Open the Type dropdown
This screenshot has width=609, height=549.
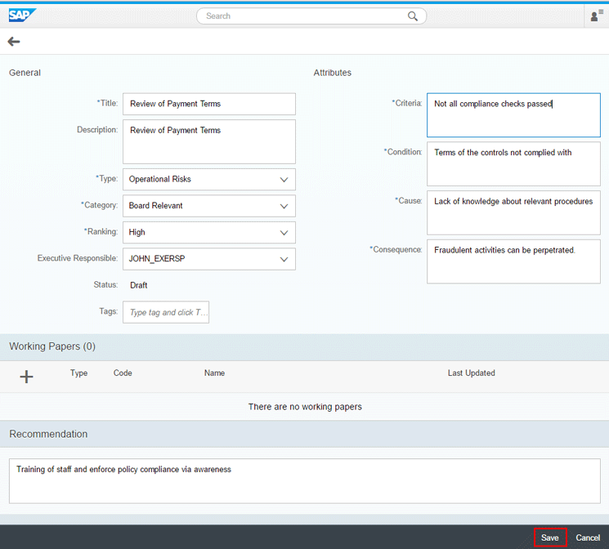209,180
